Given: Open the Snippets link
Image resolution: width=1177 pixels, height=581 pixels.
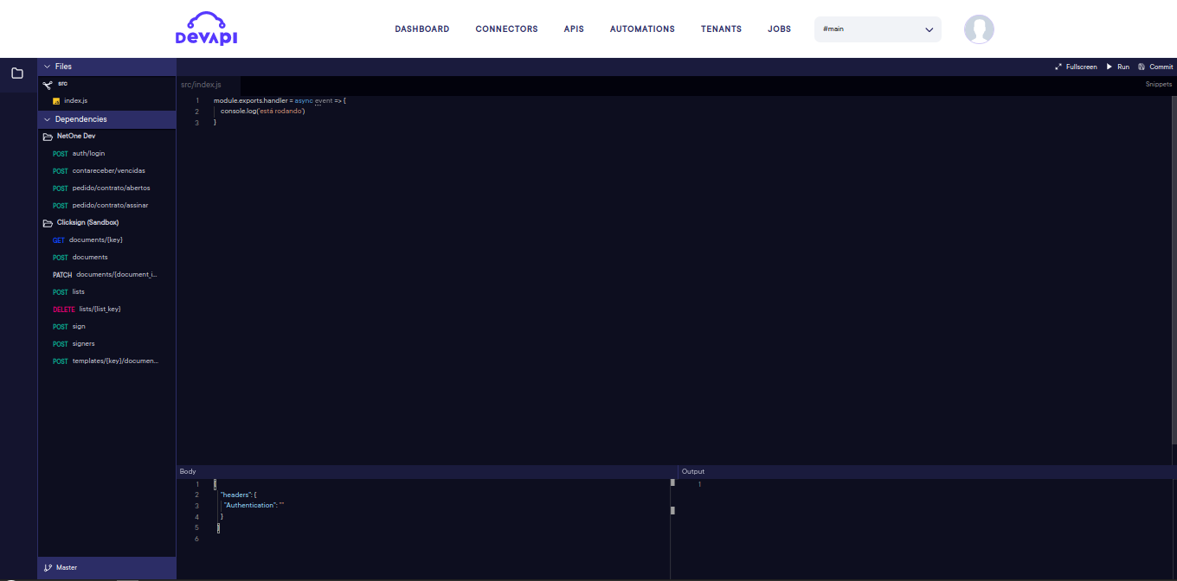Looking at the screenshot, I should coord(1158,85).
